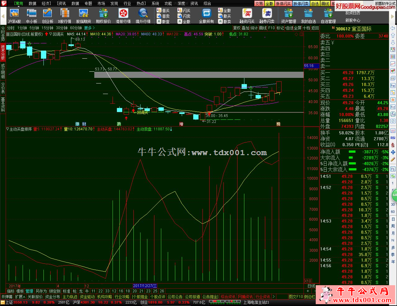Switch to the 60分钟 period tab
This screenshot has width=397, height=306.
76,28
